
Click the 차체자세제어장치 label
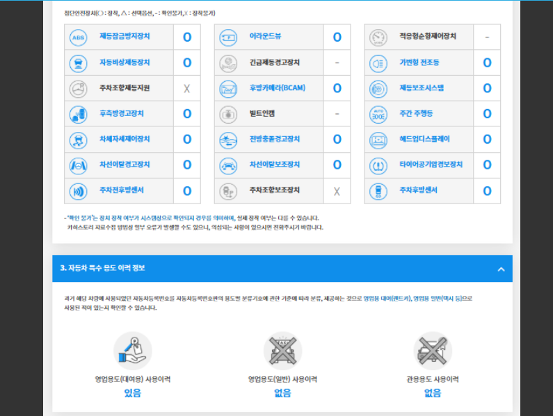click(x=125, y=139)
